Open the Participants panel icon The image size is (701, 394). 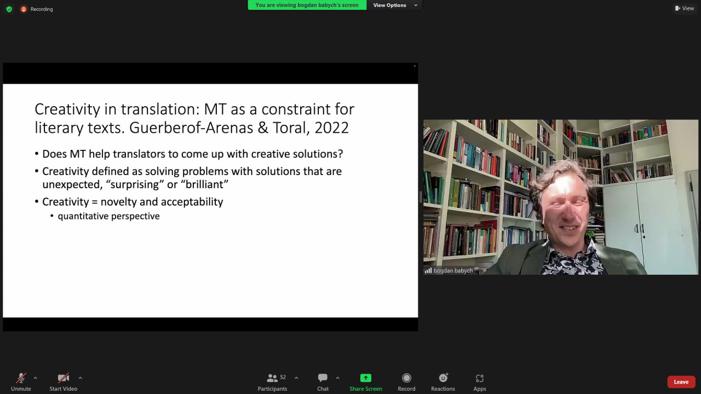272,378
